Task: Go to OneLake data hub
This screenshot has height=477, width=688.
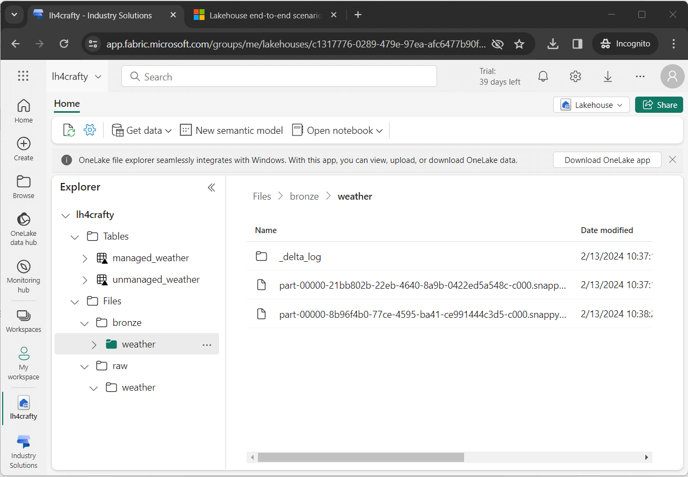Action: [x=24, y=228]
